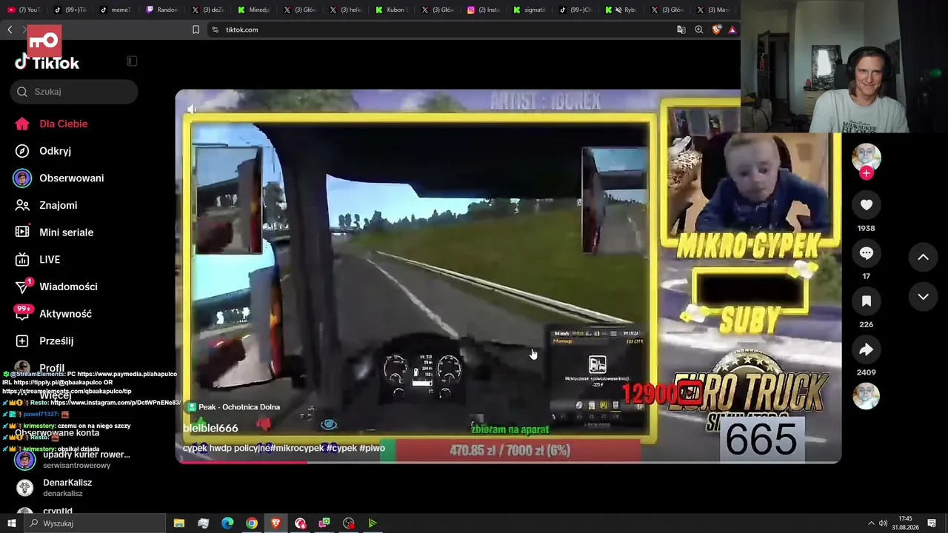
Task: Open the page translate icon
Action: 681,30
